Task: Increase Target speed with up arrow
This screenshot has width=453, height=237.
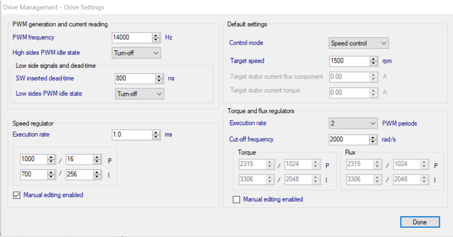Action: pos(373,59)
